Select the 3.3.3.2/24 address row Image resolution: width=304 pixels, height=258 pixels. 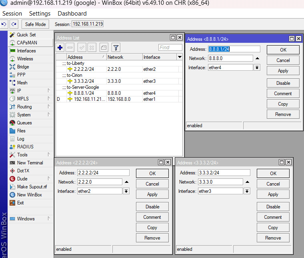click(119, 81)
